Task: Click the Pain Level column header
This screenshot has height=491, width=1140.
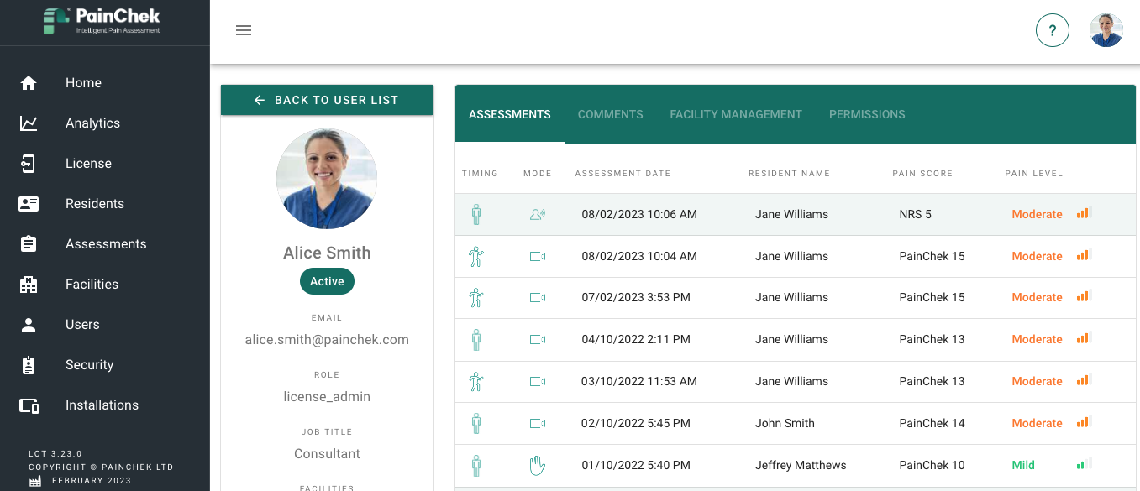Action: [x=1033, y=174]
